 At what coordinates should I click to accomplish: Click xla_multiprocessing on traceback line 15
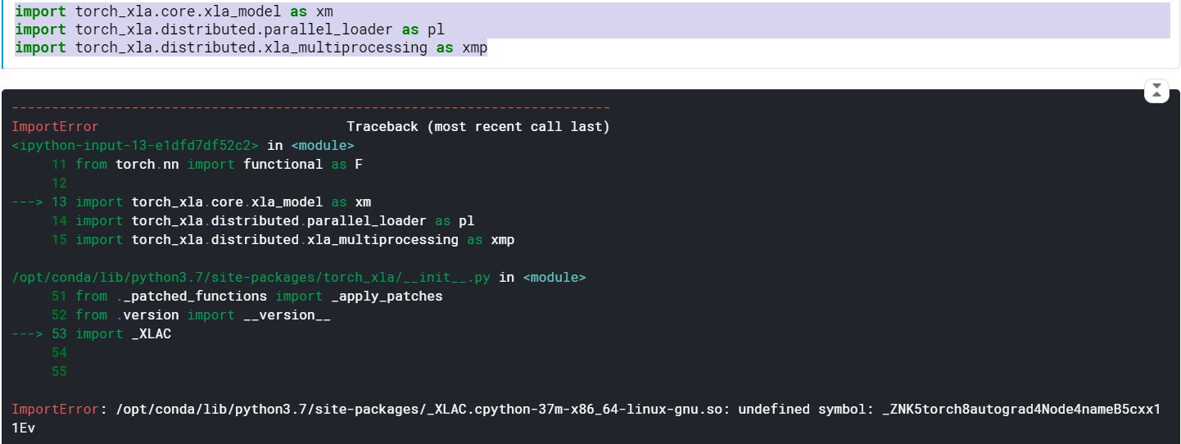click(382, 240)
